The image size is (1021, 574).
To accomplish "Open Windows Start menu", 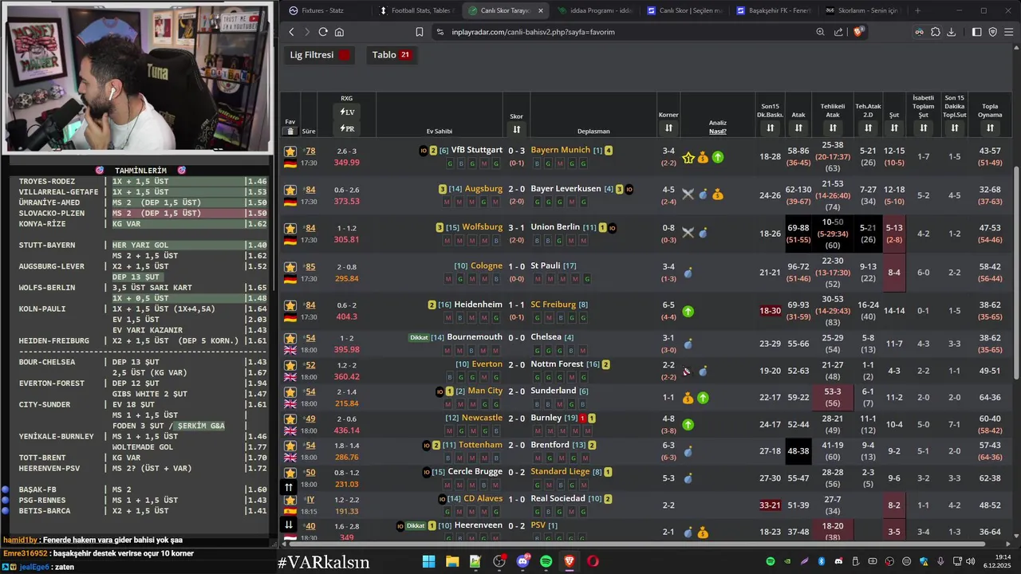I will click(428, 561).
